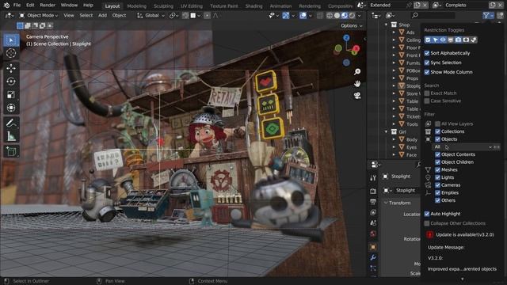Viewport: 507px width, 285px height.
Task: Choose the Rotate tool
Action: 11,82
